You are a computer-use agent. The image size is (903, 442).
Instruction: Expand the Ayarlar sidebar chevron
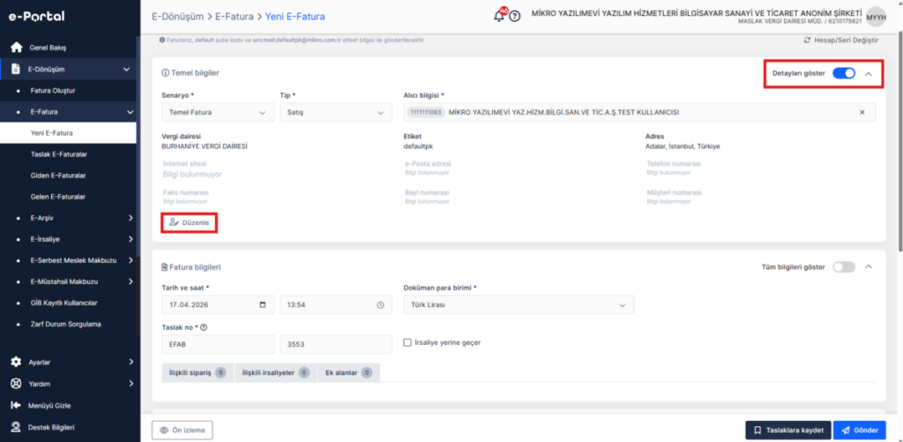[x=131, y=362]
